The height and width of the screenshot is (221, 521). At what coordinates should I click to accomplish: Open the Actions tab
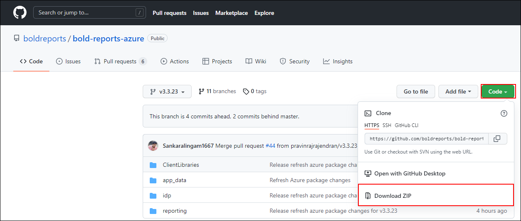(175, 61)
